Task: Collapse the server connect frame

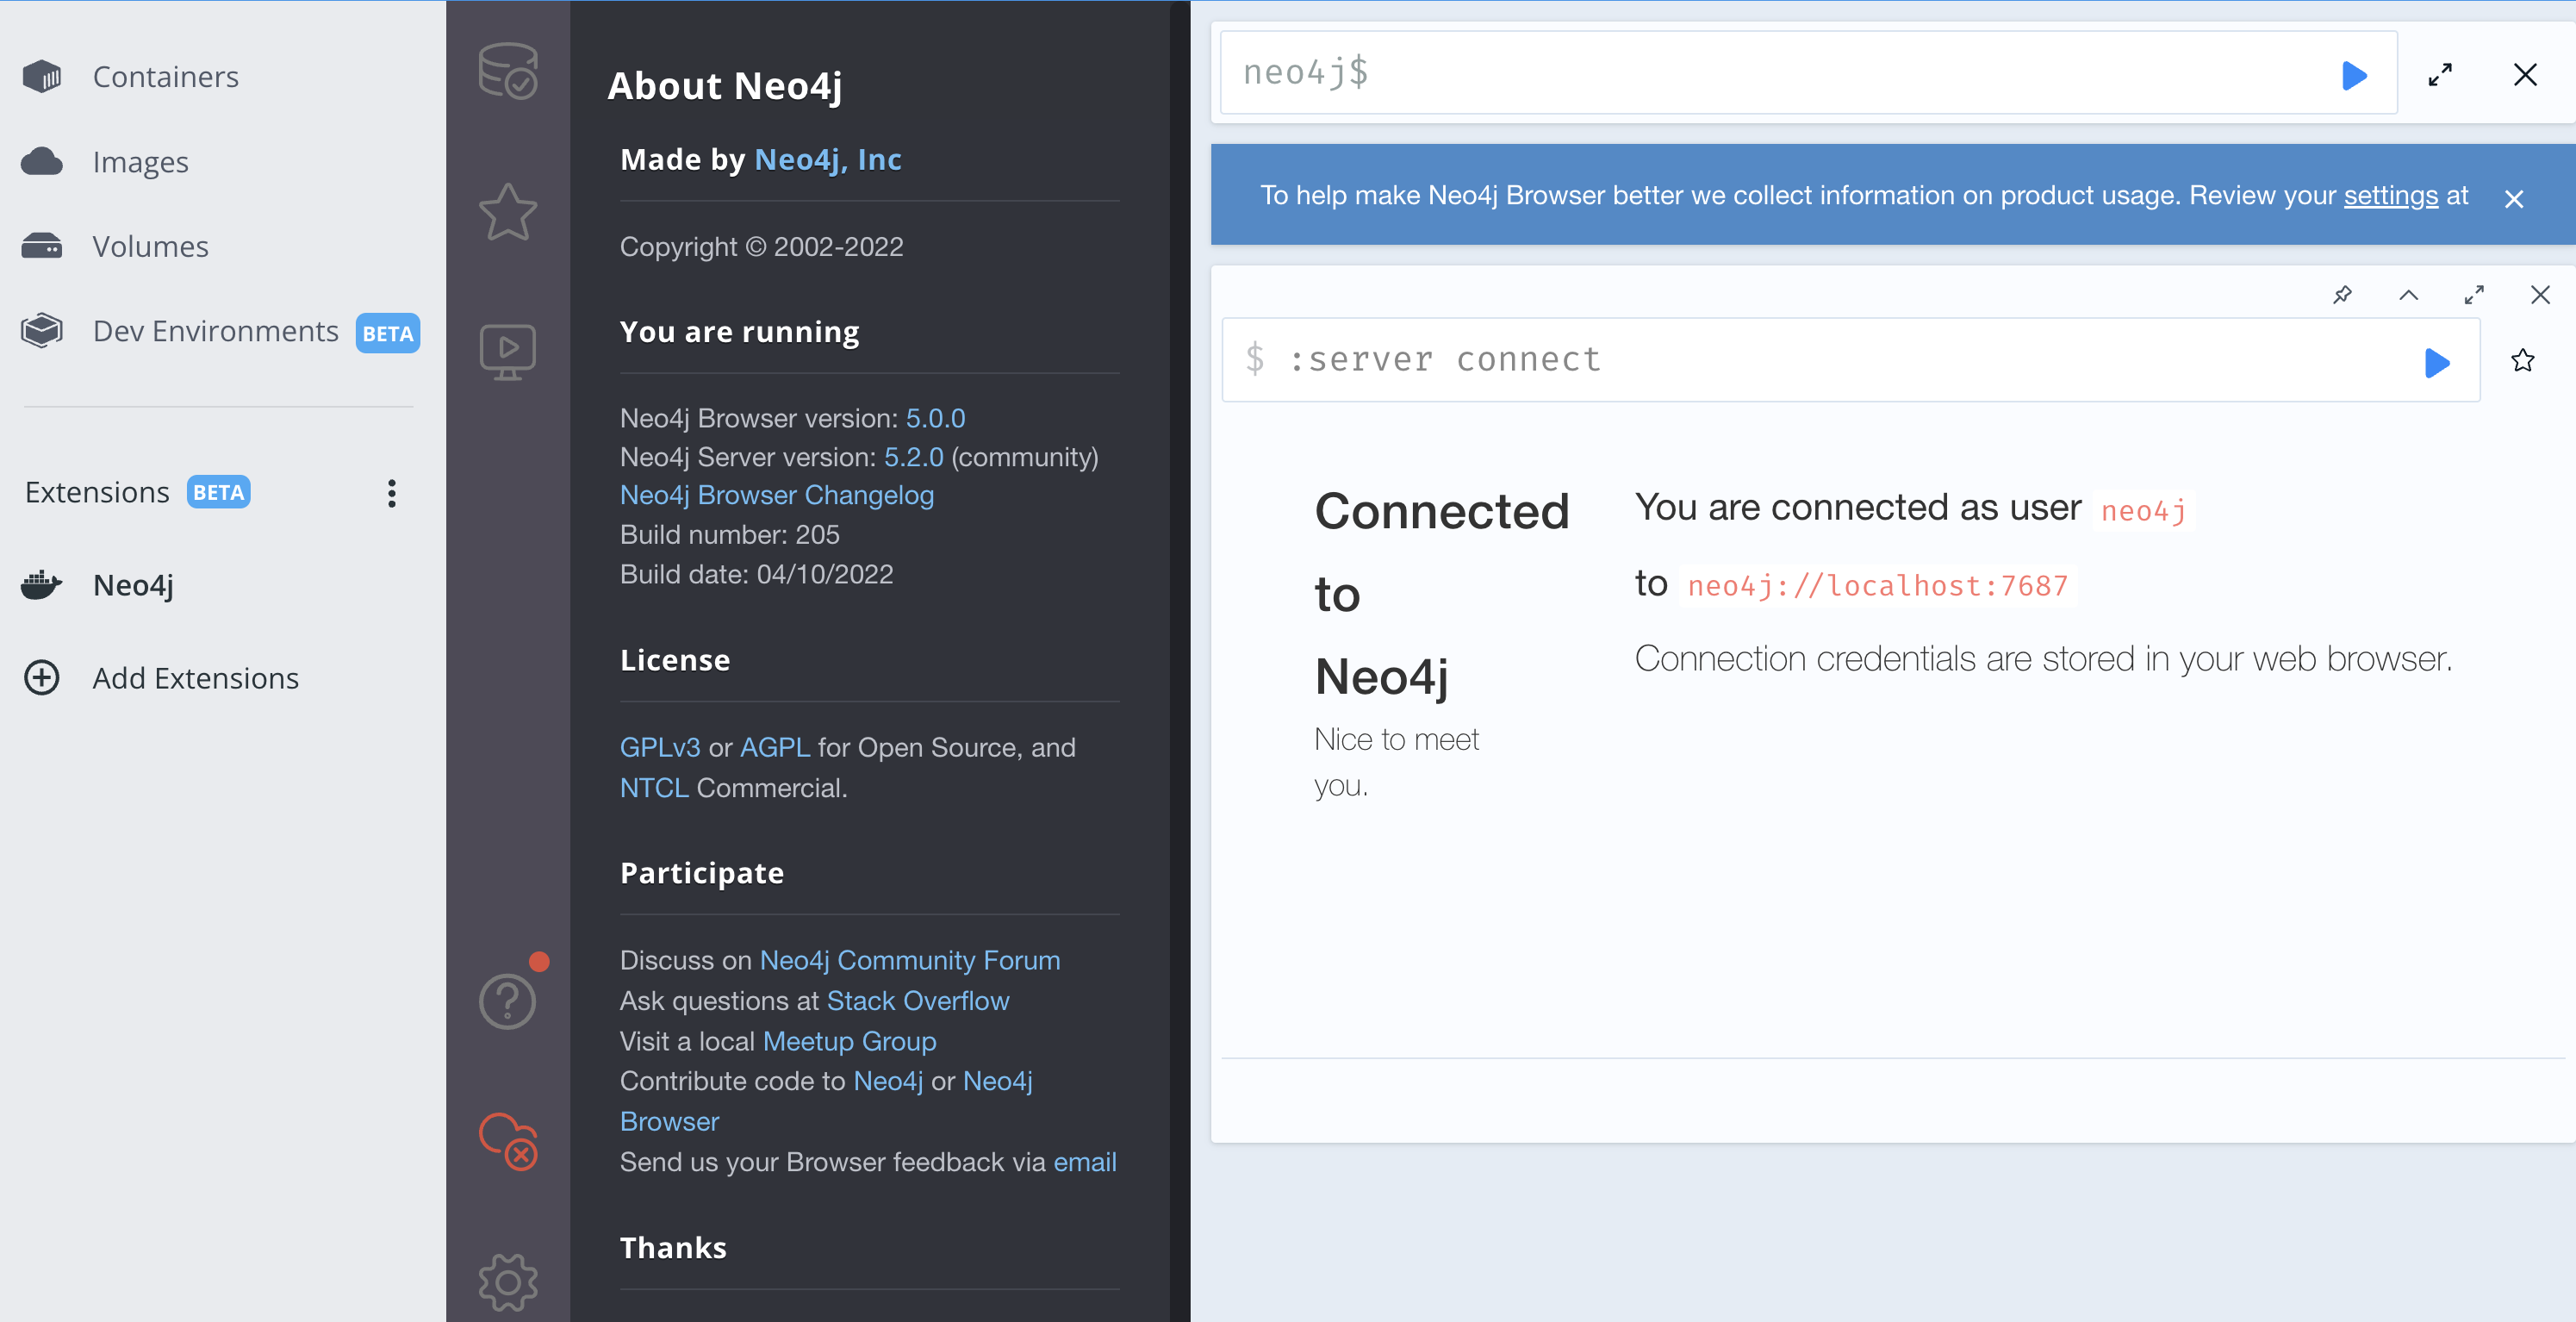Action: [x=2409, y=295]
